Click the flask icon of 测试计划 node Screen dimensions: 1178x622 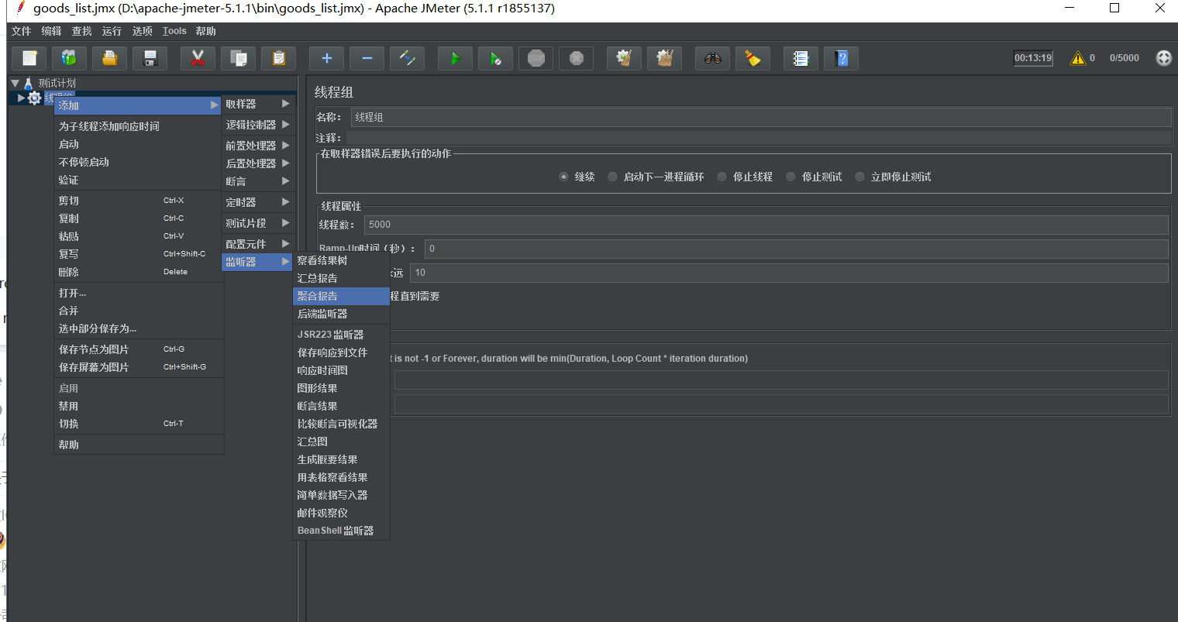(29, 83)
